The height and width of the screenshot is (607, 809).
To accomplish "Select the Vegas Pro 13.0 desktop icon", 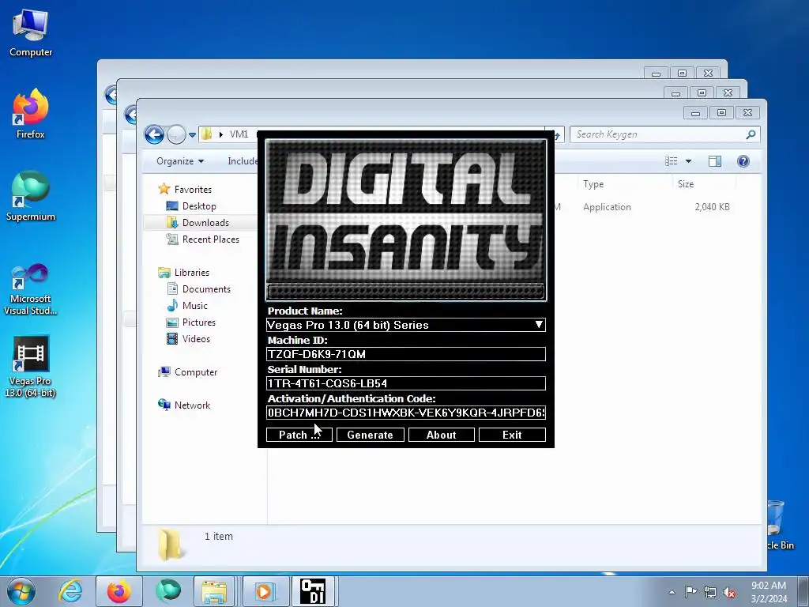I will click(31, 367).
